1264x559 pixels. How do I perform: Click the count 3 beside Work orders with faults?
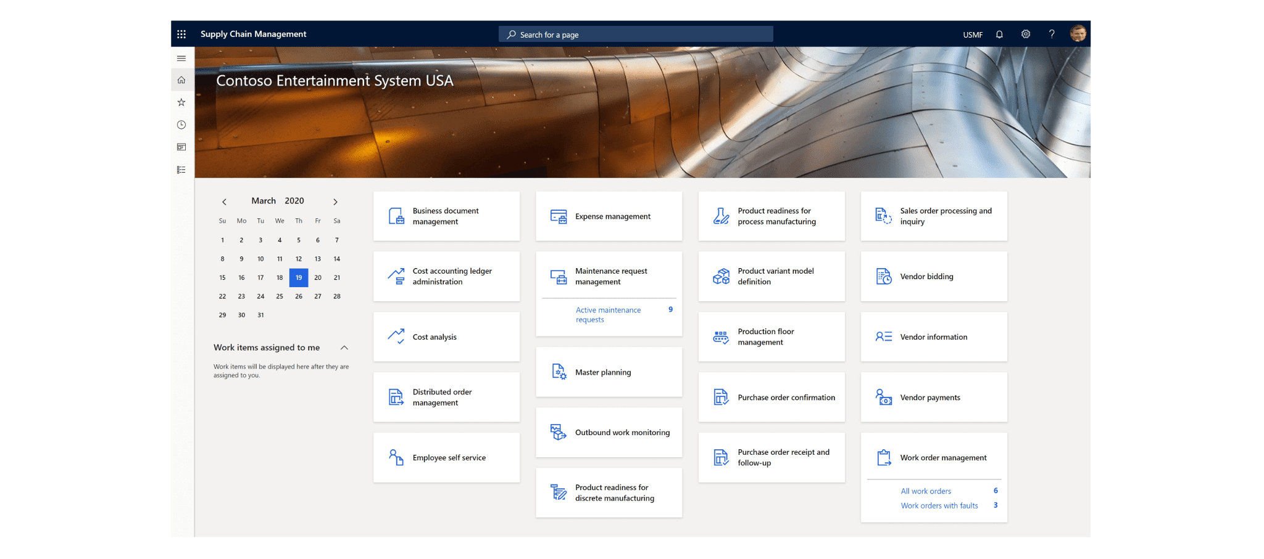[x=996, y=505]
